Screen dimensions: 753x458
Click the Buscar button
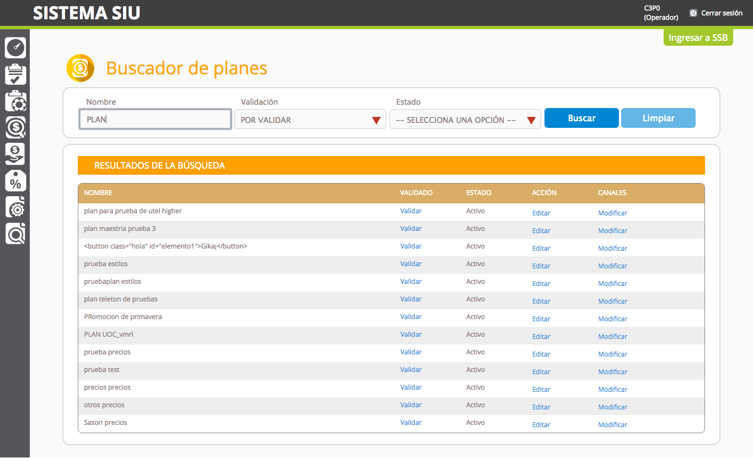tap(581, 118)
